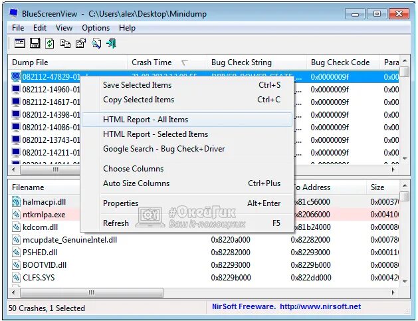The image size is (418, 321).
Task: Click lower pane horizontal scrollbar right arrow
Action: (393, 292)
